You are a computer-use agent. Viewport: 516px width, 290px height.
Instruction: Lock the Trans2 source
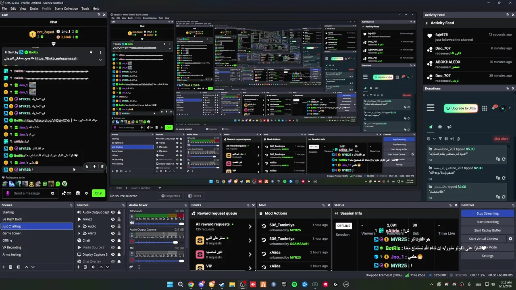coord(119,219)
